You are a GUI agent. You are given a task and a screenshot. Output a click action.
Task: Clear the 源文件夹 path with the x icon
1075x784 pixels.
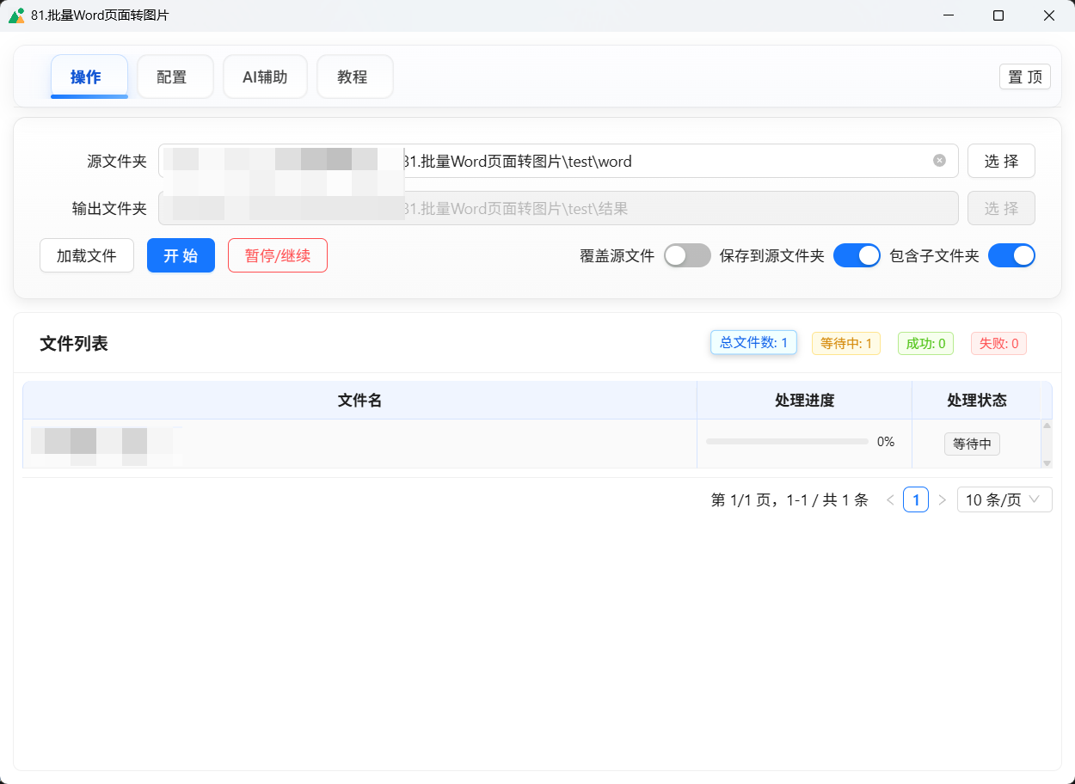click(938, 161)
